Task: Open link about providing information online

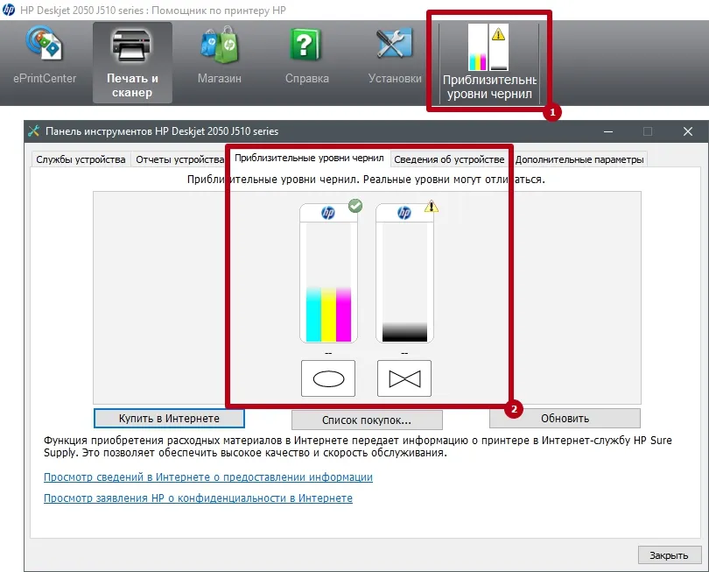Action: (x=208, y=477)
